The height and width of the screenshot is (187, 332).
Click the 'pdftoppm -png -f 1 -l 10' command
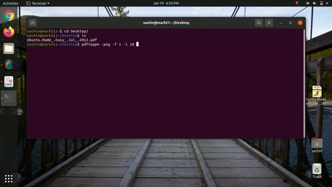(108, 44)
